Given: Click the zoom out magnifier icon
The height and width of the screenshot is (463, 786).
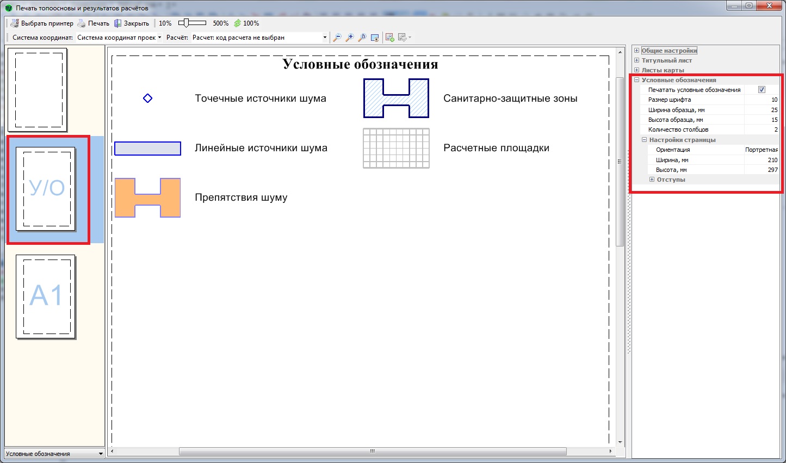Looking at the screenshot, I should coord(337,38).
